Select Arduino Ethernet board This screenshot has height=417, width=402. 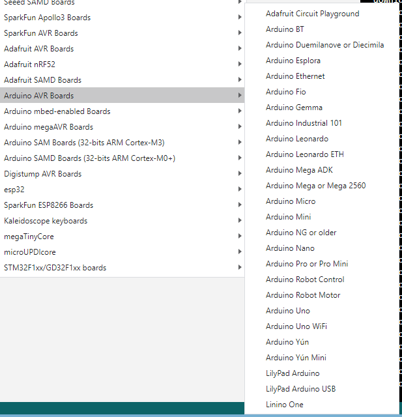tap(322, 76)
